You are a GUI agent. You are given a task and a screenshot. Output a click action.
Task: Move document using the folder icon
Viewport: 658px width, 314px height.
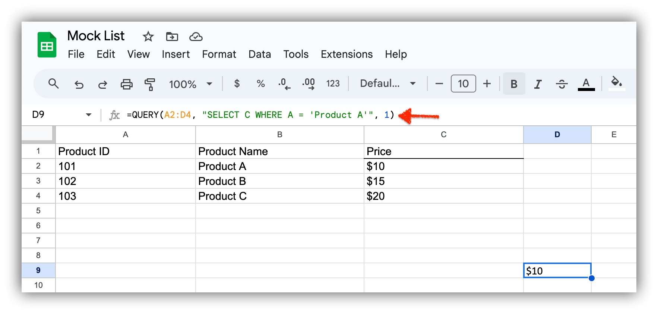click(172, 37)
